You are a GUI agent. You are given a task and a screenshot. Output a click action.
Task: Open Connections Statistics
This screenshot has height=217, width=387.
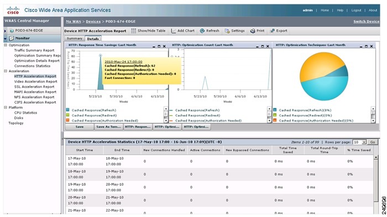32,66
